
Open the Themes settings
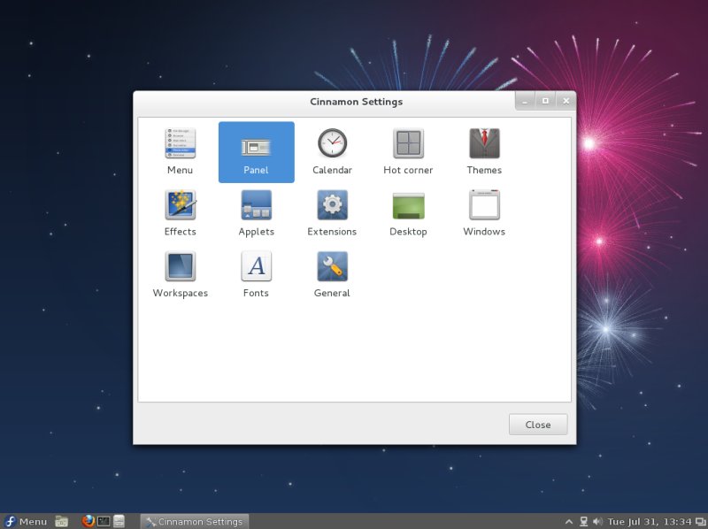(484, 152)
